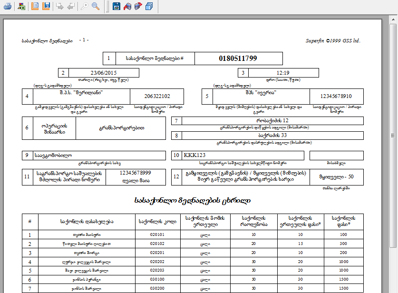Screen dimensions: 398x293
Task: Click the product code 020102
Action: (157, 244)
